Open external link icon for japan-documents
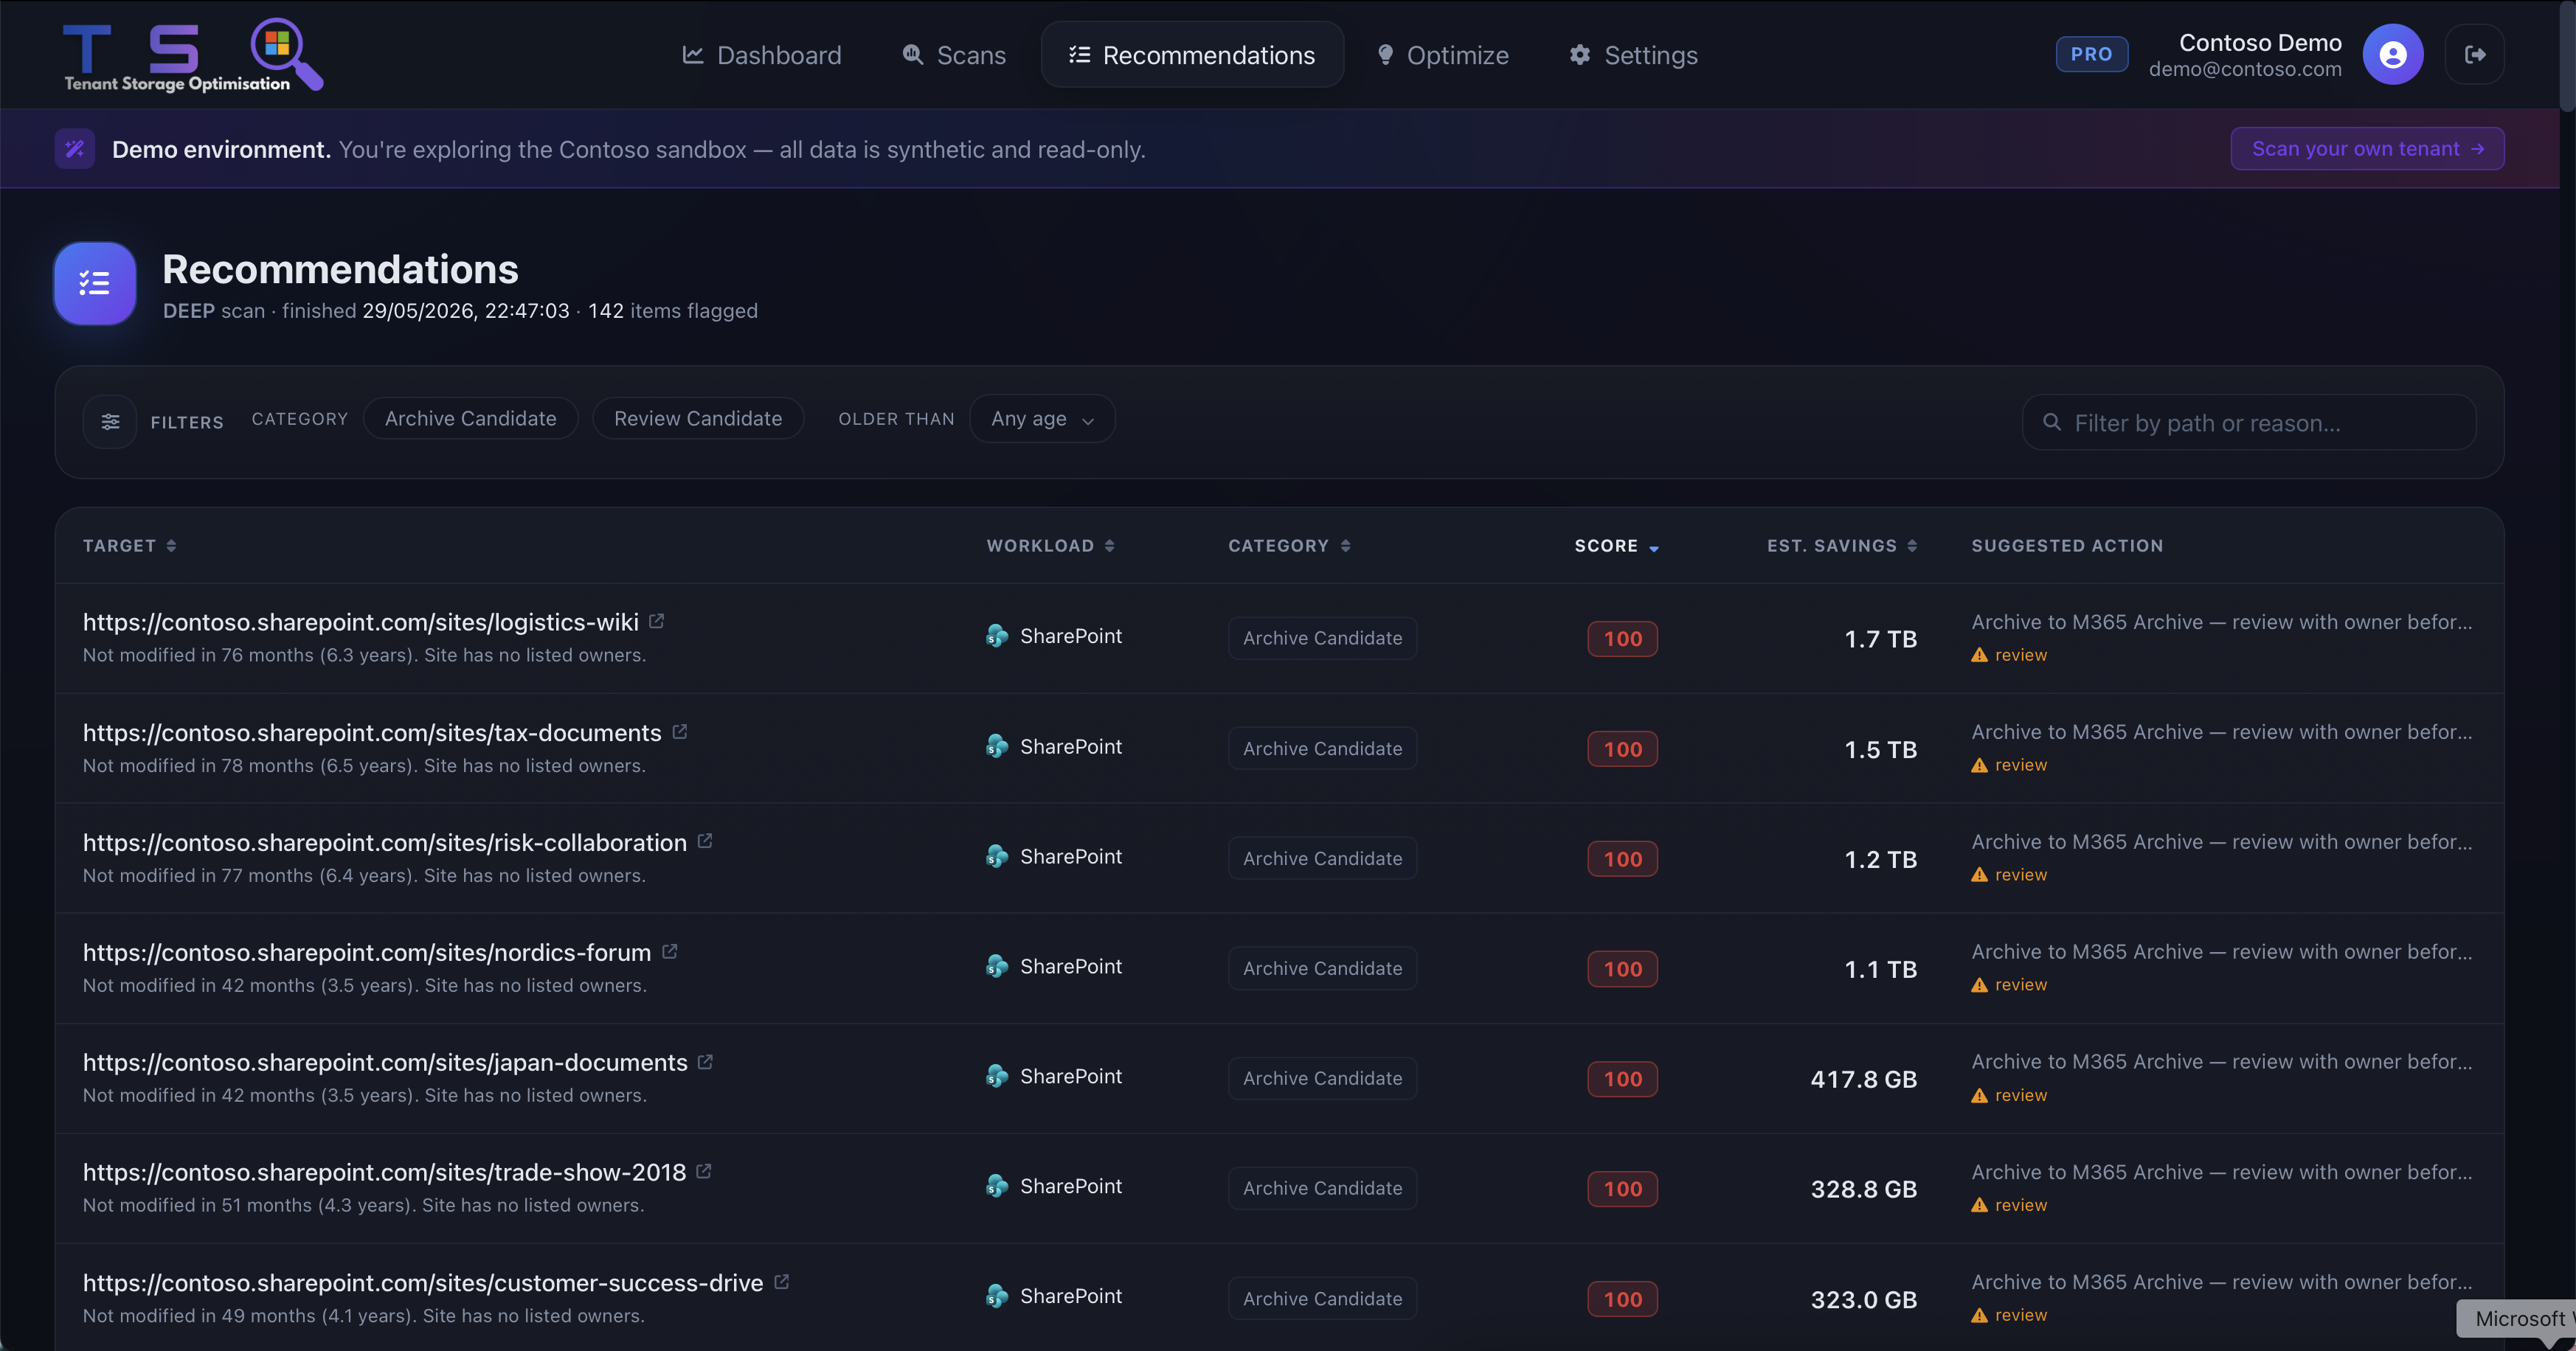The width and height of the screenshot is (2576, 1351). [x=706, y=1062]
